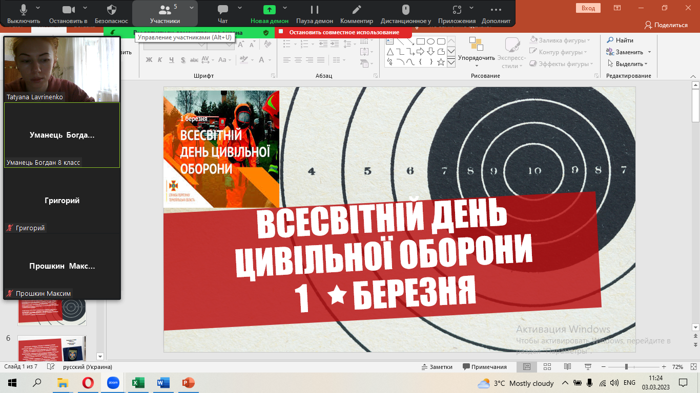Viewport: 700px width, 393px height.
Task: Click the Поделиться (Share) button
Action: click(x=666, y=25)
